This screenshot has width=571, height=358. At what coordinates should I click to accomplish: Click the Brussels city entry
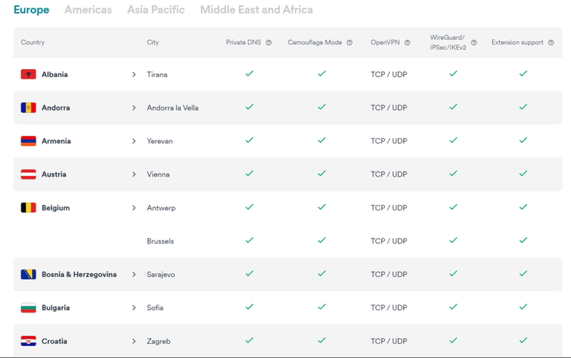tap(161, 241)
